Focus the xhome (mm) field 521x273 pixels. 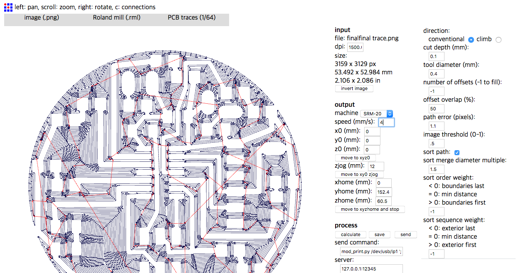coord(384,183)
